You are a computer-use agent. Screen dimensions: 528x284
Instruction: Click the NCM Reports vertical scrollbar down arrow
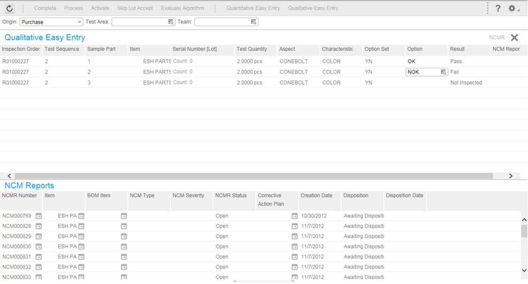(x=524, y=270)
